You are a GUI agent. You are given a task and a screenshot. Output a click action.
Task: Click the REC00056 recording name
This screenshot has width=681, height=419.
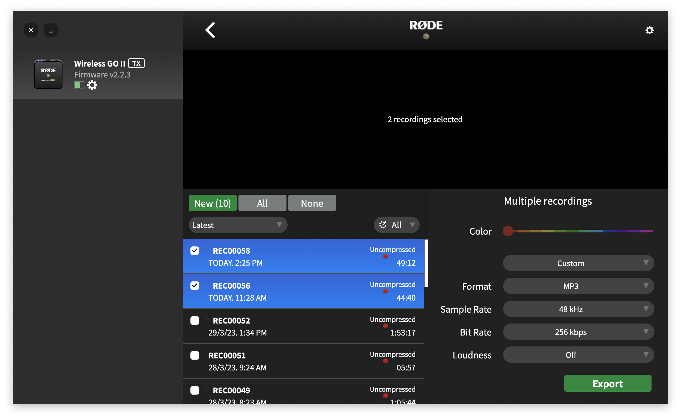coord(231,286)
